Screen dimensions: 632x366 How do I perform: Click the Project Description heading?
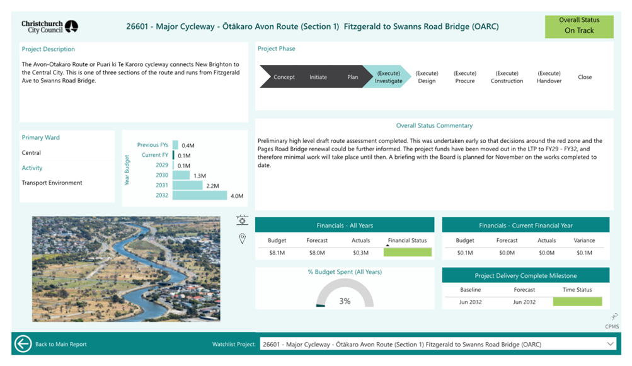pyautogui.click(x=48, y=49)
